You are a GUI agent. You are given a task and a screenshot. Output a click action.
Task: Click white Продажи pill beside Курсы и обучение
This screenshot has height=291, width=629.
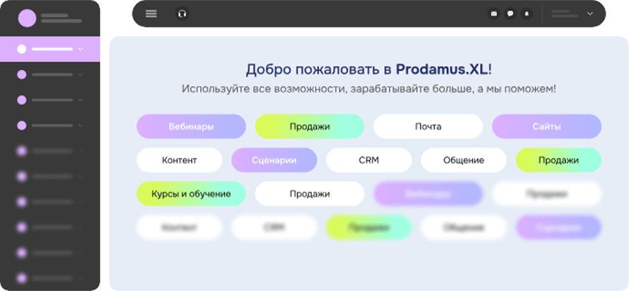(x=309, y=194)
